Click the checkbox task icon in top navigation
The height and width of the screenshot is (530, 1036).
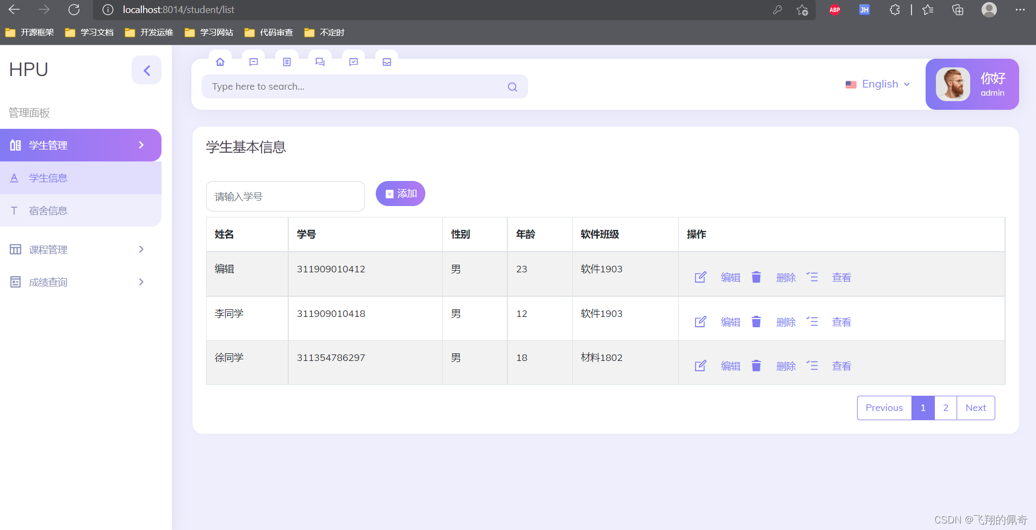pyautogui.click(x=353, y=61)
